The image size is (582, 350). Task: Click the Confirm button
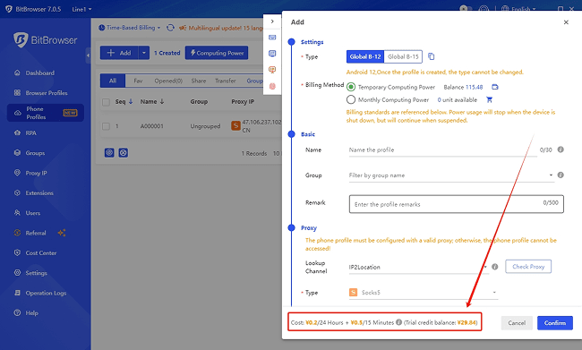click(x=555, y=323)
